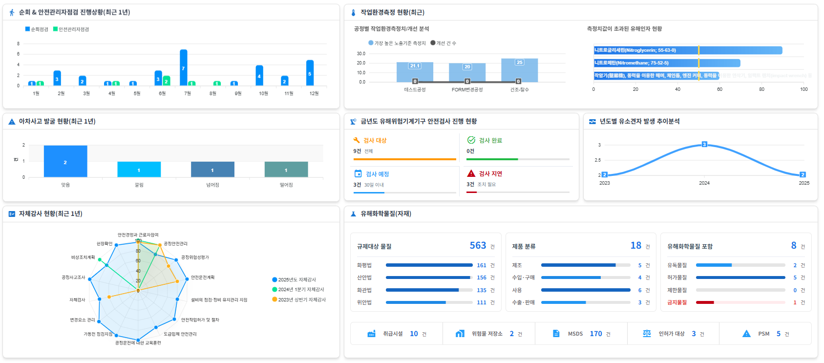
Task: Click the 검사 지연 label
Action: (x=490, y=173)
